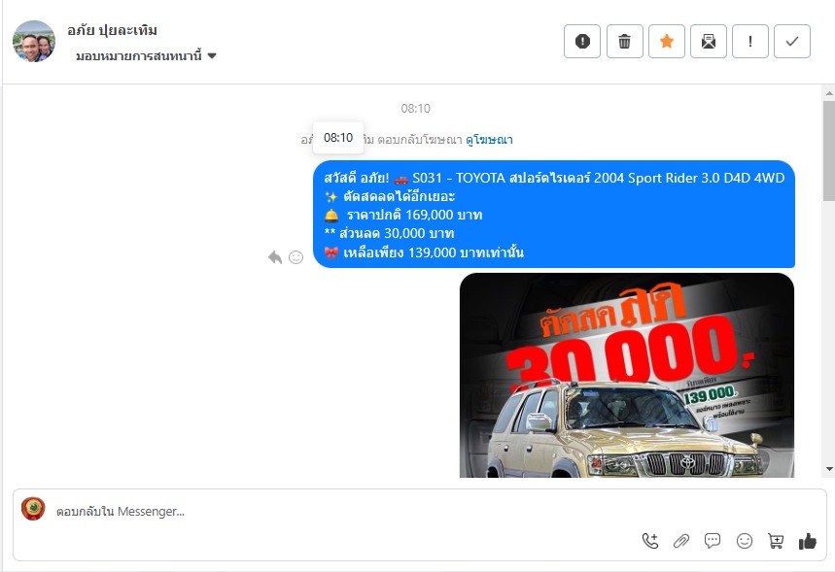
Task: React to the message with smiley icon
Action: [x=296, y=257]
